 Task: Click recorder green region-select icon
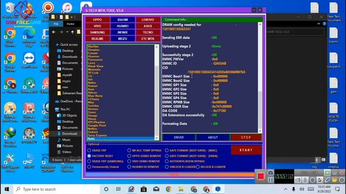click(x=327, y=172)
